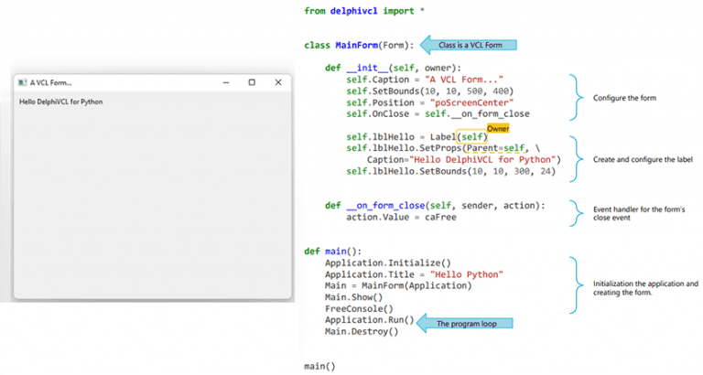Click the 'self.SetBounds(10, 10, 500, 400)' line

tap(430, 91)
